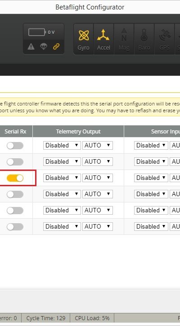The width and height of the screenshot is (180, 326).
Task: Disable the highlighted yellow Serial Rx toggle
Action: (15, 178)
